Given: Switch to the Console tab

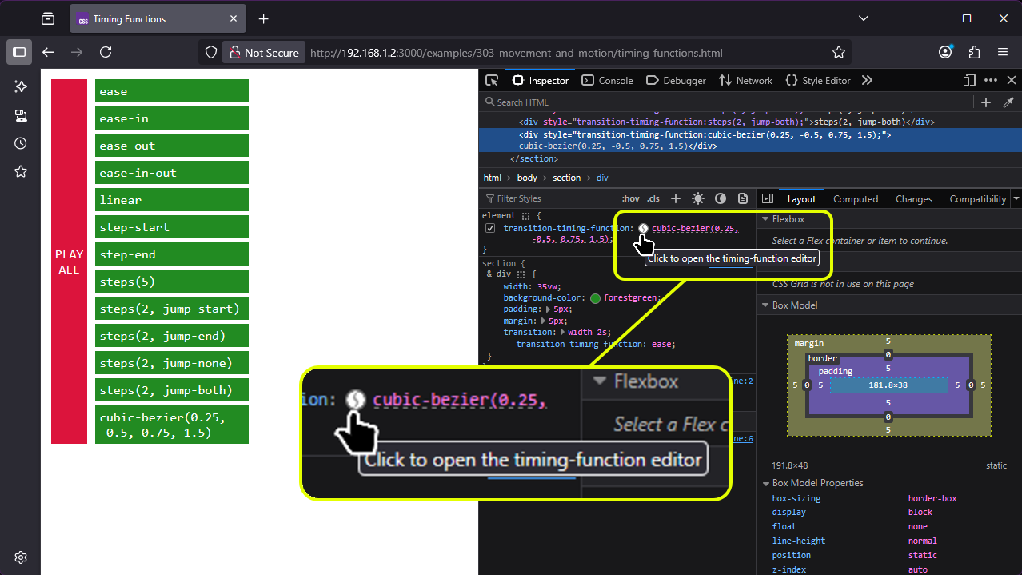Looking at the screenshot, I should 607,81.
